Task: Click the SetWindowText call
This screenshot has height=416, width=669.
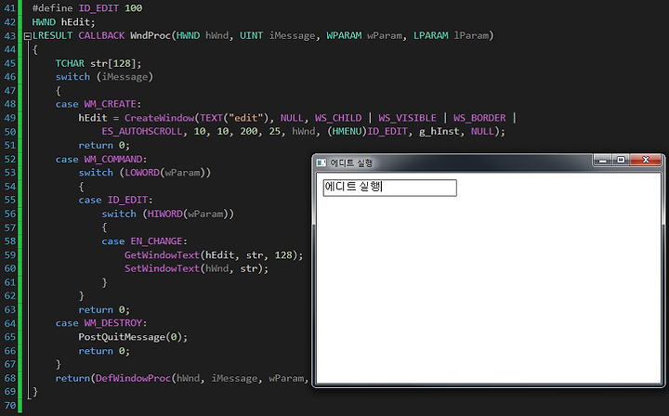Action: [x=162, y=268]
